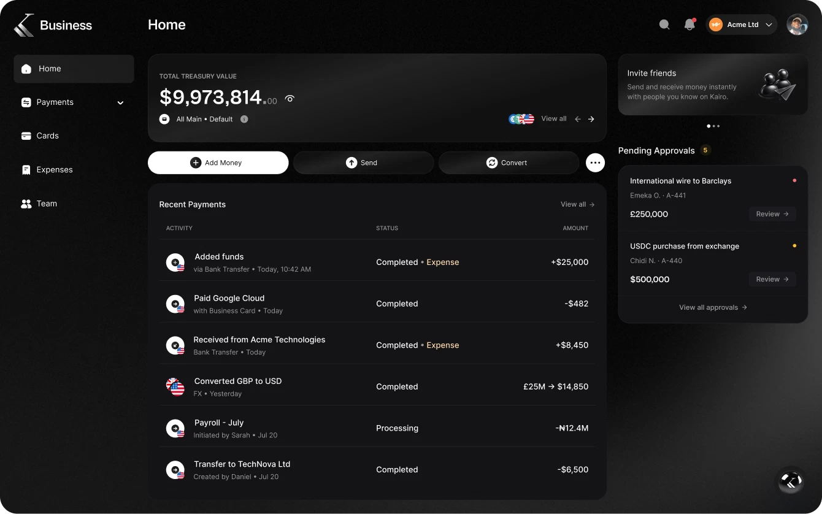Review International wire to Barclays approval
822x514 pixels.
pyautogui.click(x=772, y=214)
